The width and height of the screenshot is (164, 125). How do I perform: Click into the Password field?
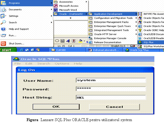coord(111,89)
